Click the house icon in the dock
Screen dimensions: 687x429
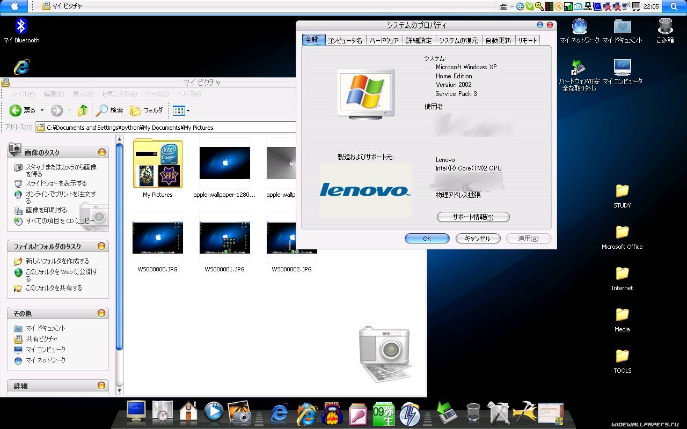tap(188, 412)
